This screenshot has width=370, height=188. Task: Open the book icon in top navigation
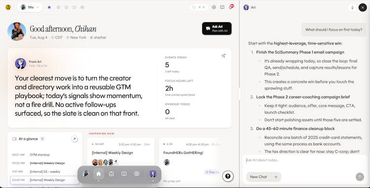74,7
